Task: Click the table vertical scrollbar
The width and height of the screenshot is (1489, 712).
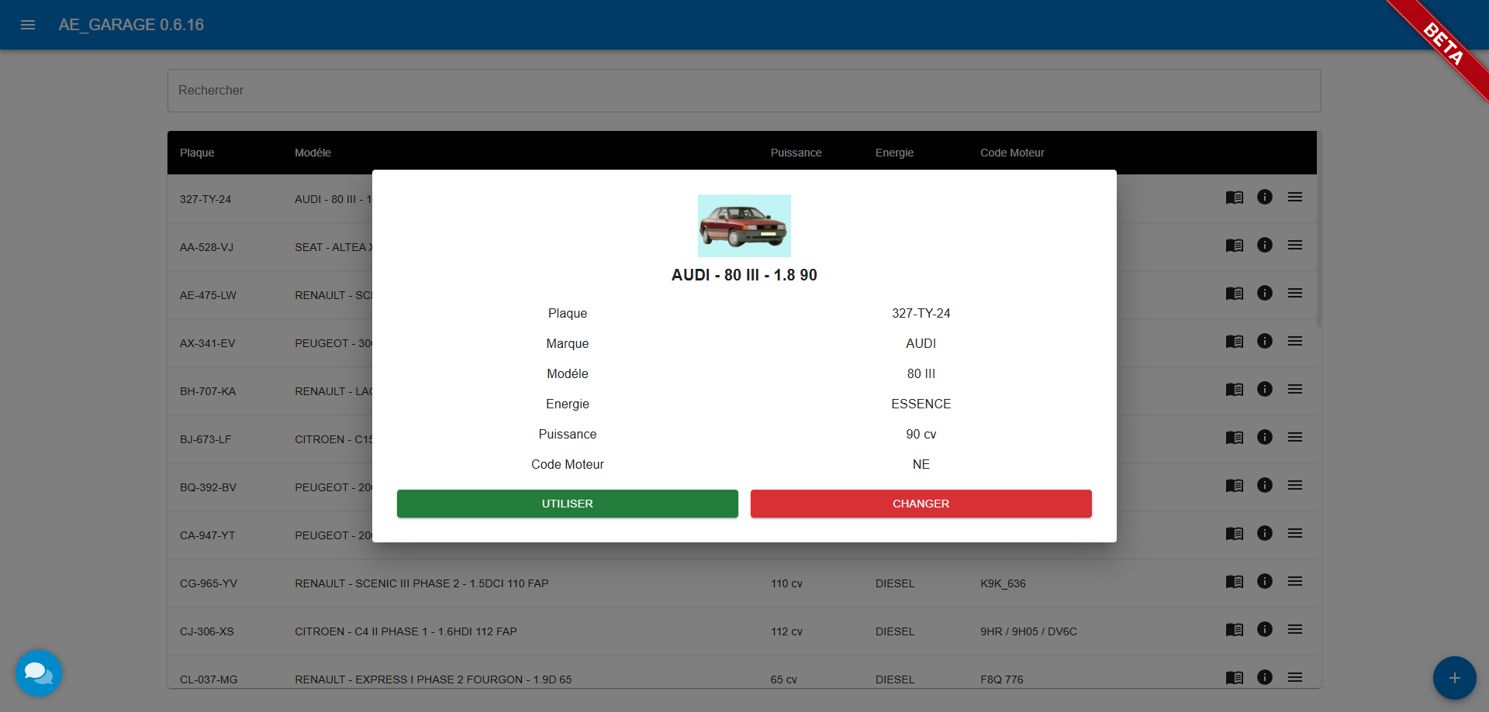Action: 1319,229
